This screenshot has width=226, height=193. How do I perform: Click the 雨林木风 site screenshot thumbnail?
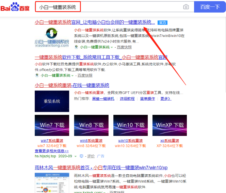pos(52,183)
